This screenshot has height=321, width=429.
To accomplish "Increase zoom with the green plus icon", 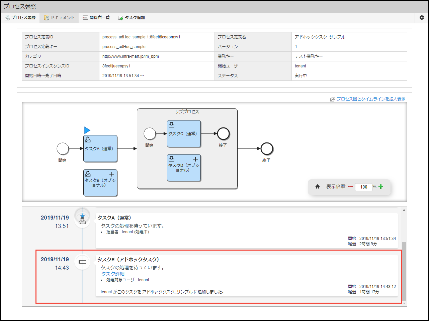I will tap(381, 187).
